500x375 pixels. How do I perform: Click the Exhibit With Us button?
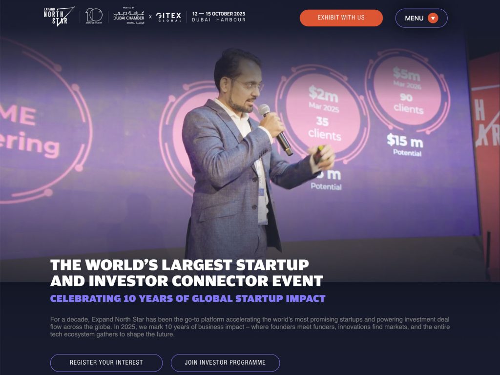[x=341, y=18]
